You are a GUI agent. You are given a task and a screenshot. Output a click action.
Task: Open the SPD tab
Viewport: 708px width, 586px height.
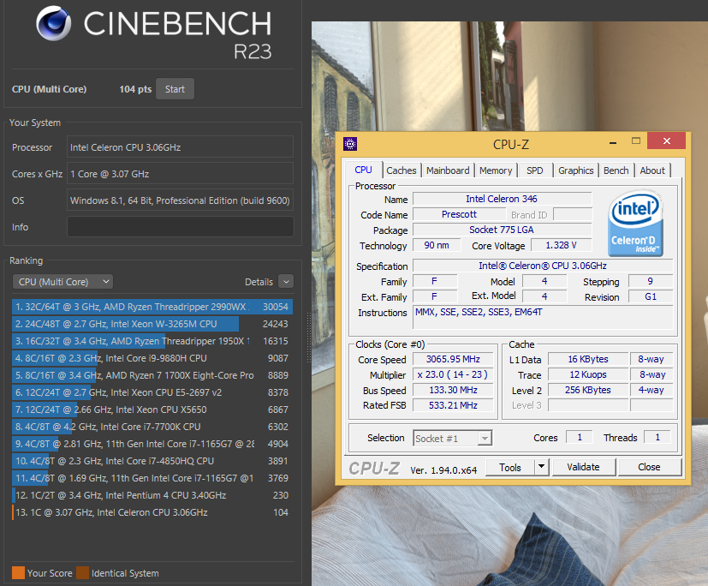(534, 170)
